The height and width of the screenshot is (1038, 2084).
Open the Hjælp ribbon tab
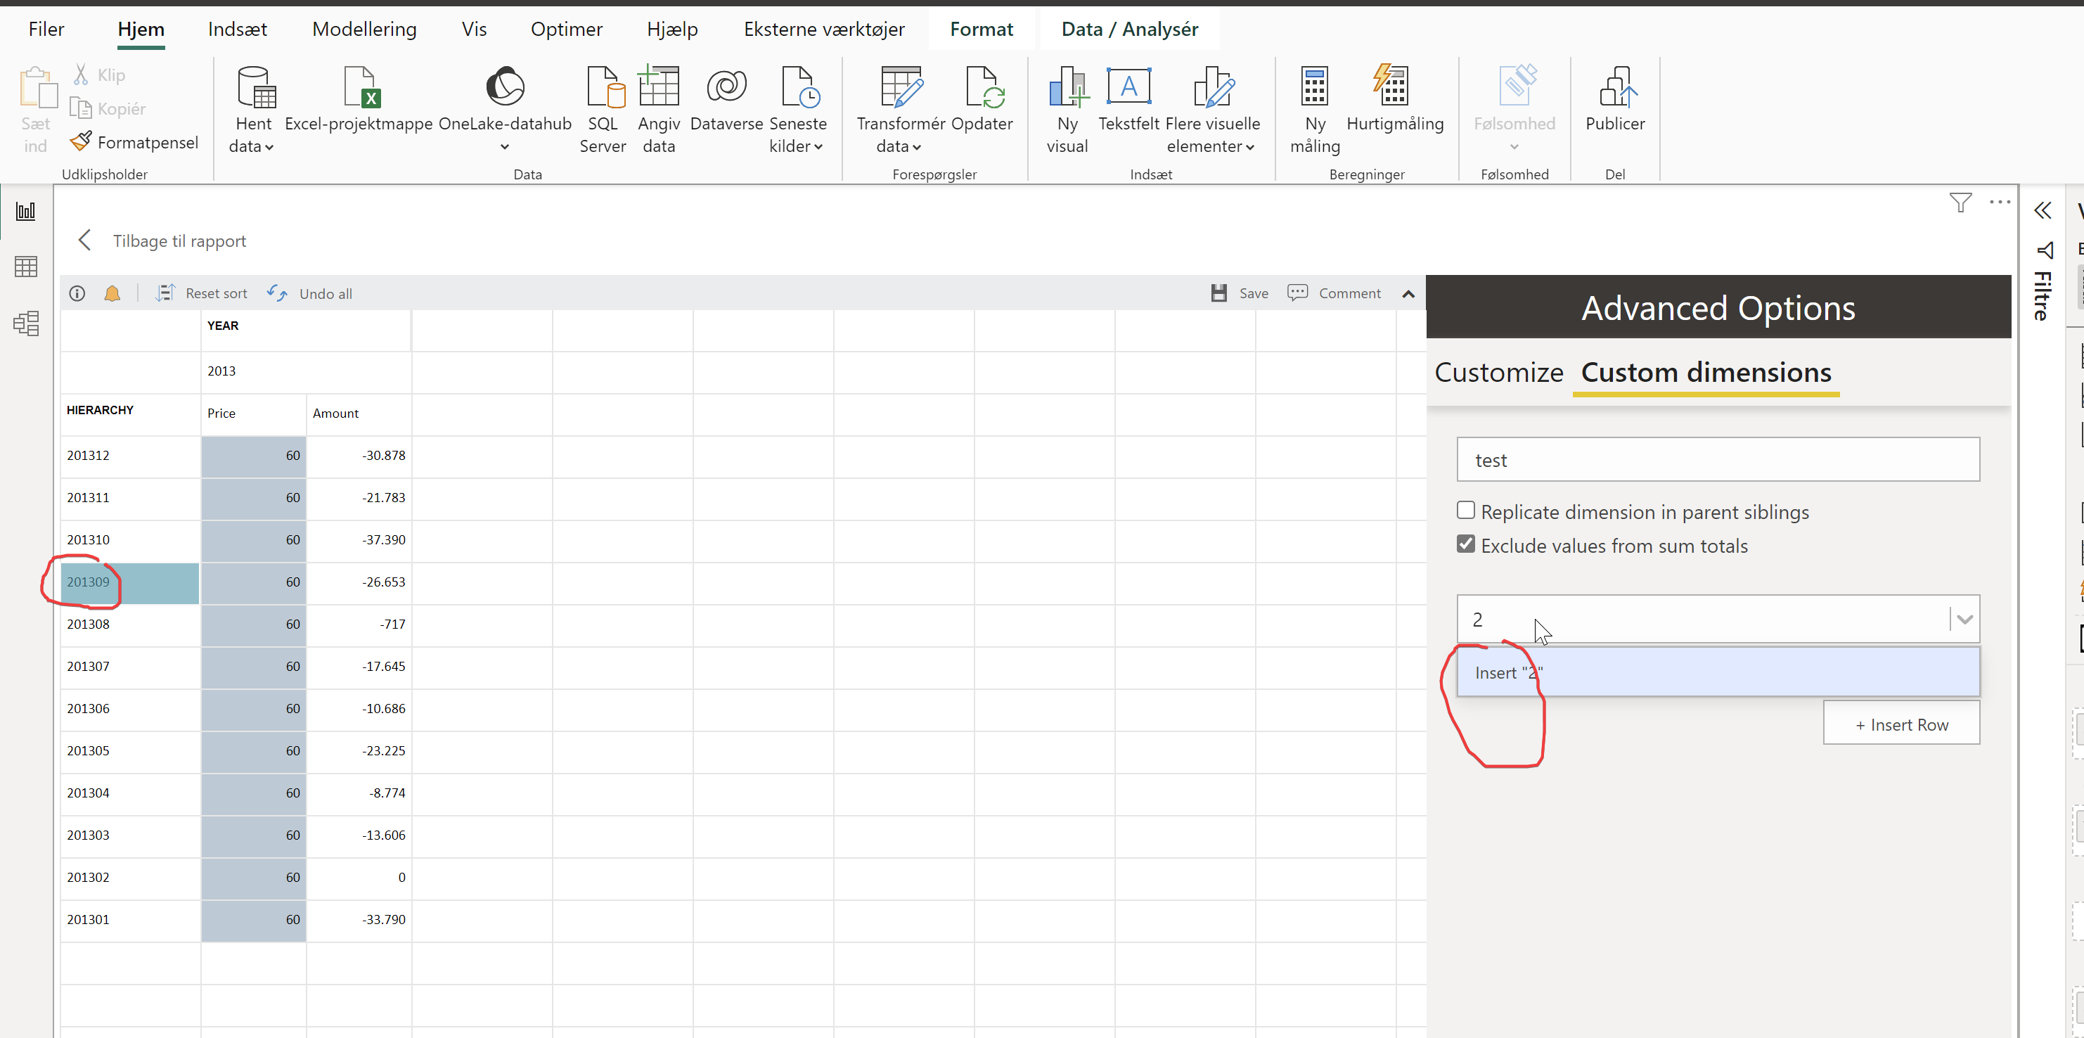[672, 29]
